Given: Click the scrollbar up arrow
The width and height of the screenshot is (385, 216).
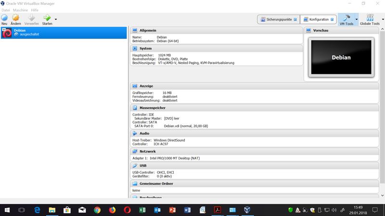Looking at the screenshot, I should tap(382, 29).
